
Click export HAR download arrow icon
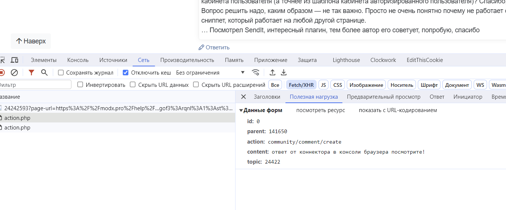[284, 73]
